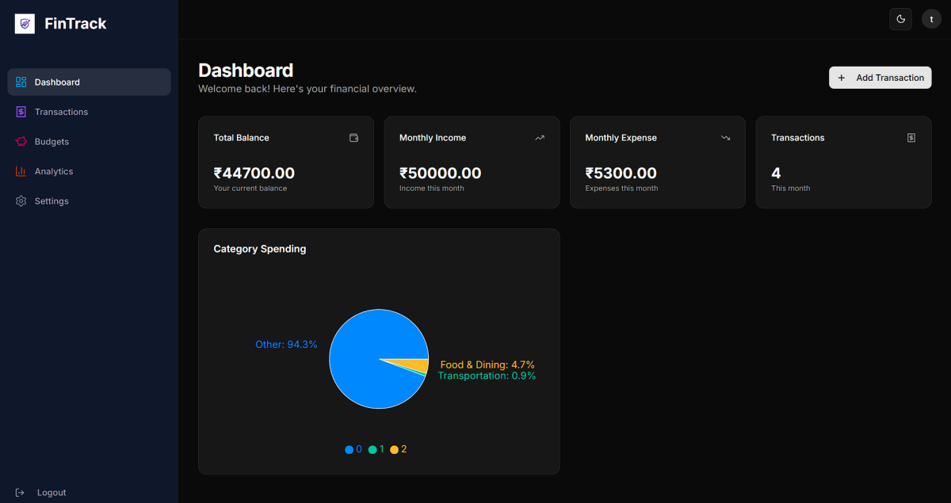This screenshot has width=951, height=503.
Task: Click the orange legend swatch labeled 2
Action: coord(394,450)
